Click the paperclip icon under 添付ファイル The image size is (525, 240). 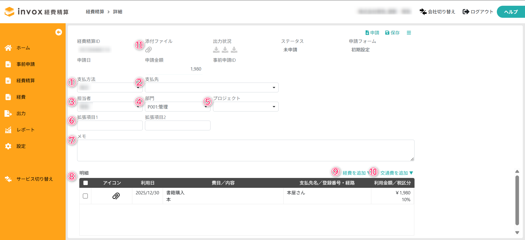[x=148, y=50]
